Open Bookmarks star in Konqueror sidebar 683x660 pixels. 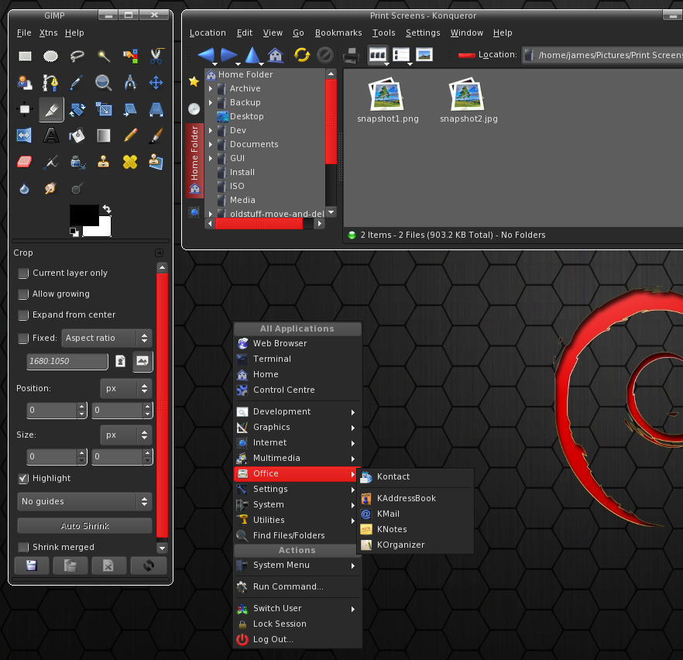pos(194,81)
